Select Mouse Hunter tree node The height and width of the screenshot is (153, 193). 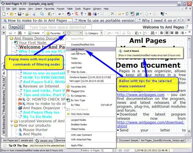[x=35, y=130]
